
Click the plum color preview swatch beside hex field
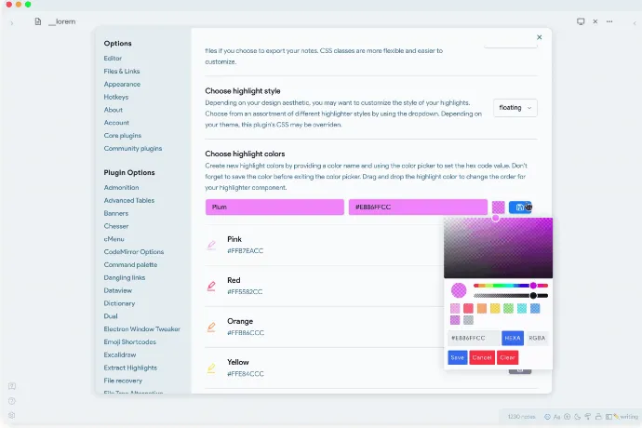tap(499, 207)
